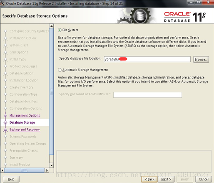
Task: Jump to Management Options step
Action: pos(25,115)
